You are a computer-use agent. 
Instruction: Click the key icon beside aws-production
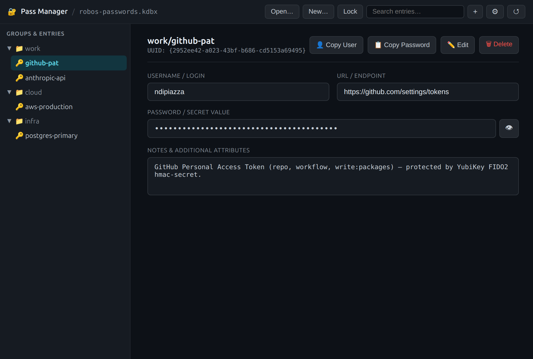click(19, 107)
